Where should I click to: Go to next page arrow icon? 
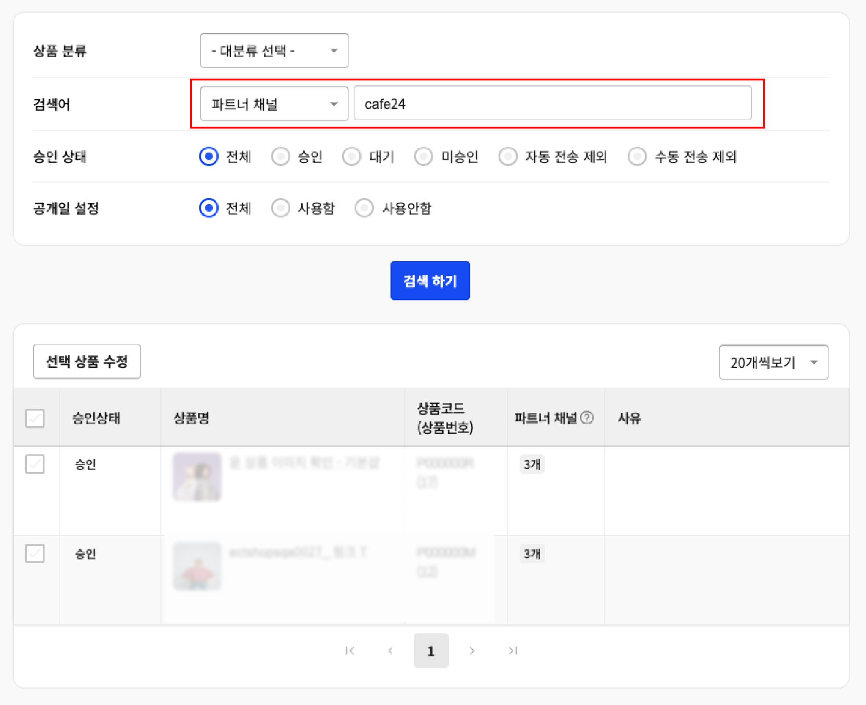click(472, 650)
